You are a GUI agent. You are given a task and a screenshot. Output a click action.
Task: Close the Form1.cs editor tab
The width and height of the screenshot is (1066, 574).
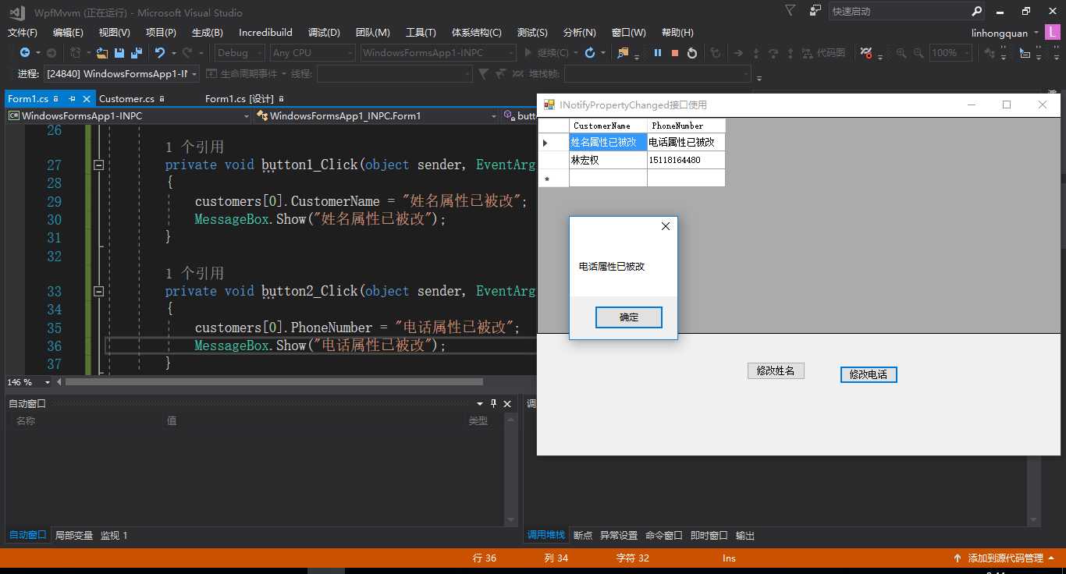[87, 99]
